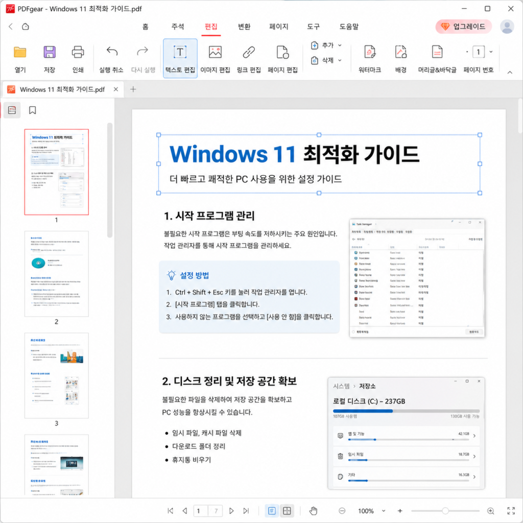Open the 머리글&바닥글 tool
523x523 pixels.
point(437,59)
